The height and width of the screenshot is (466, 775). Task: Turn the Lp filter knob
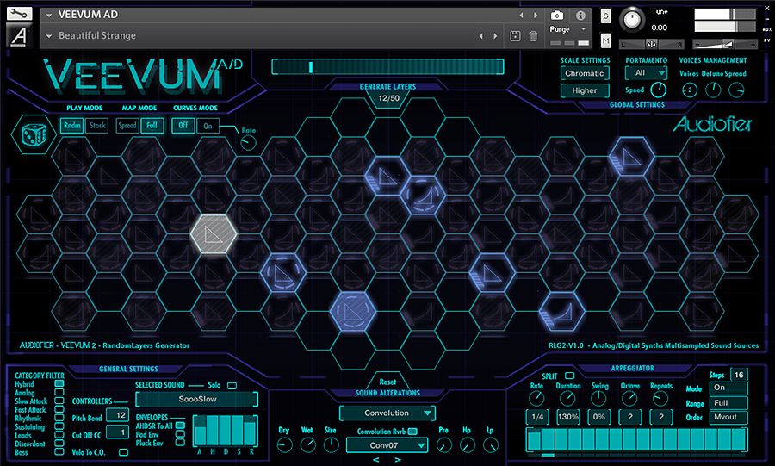(x=490, y=445)
